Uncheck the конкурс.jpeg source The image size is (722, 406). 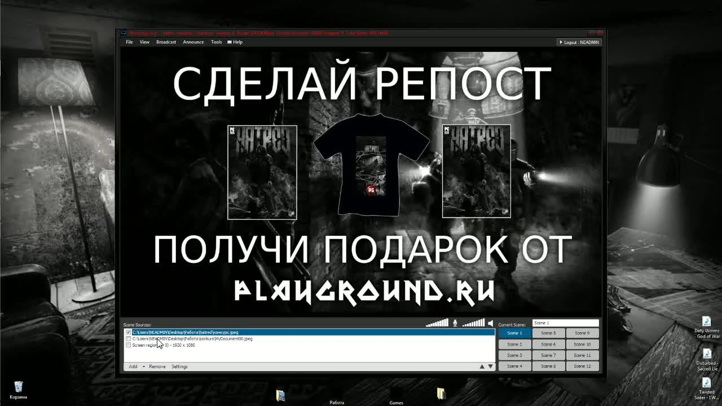tap(128, 332)
